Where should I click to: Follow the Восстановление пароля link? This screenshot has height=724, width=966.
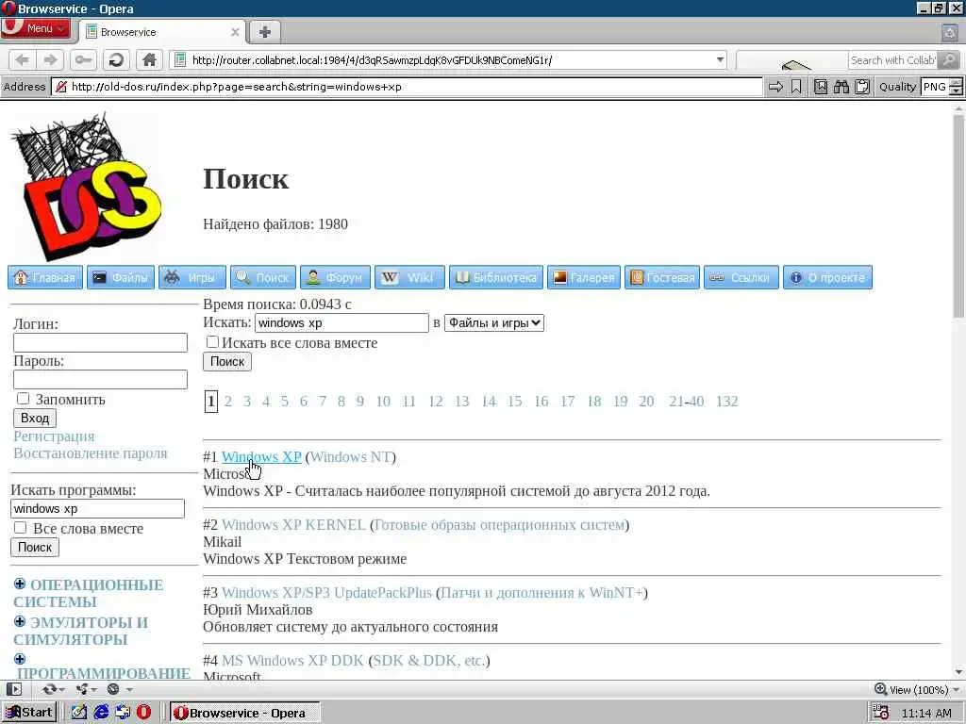[91, 453]
